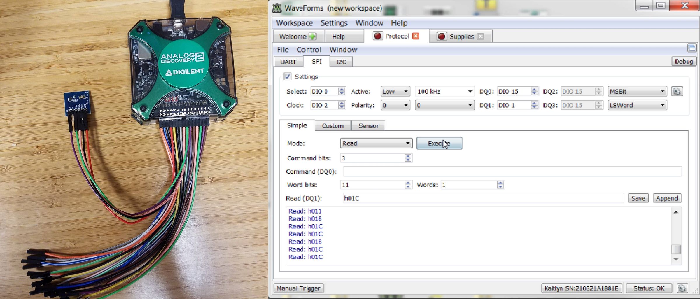Increment Word bits with the up stepper arrow
Viewport: 700px width, 299px height.
click(407, 183)
